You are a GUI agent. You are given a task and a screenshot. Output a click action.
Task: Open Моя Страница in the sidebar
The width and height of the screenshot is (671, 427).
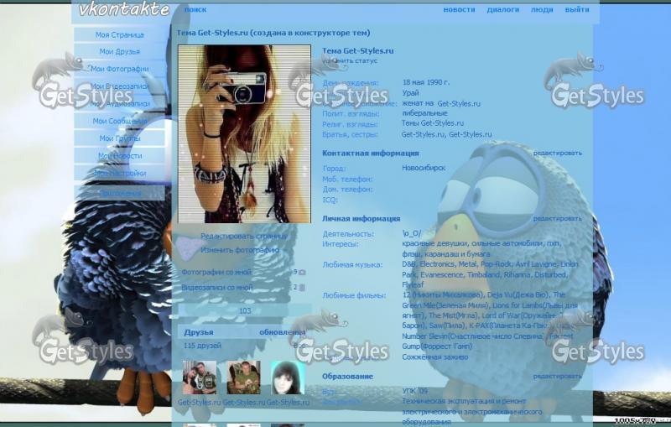[x=119, y=34]
